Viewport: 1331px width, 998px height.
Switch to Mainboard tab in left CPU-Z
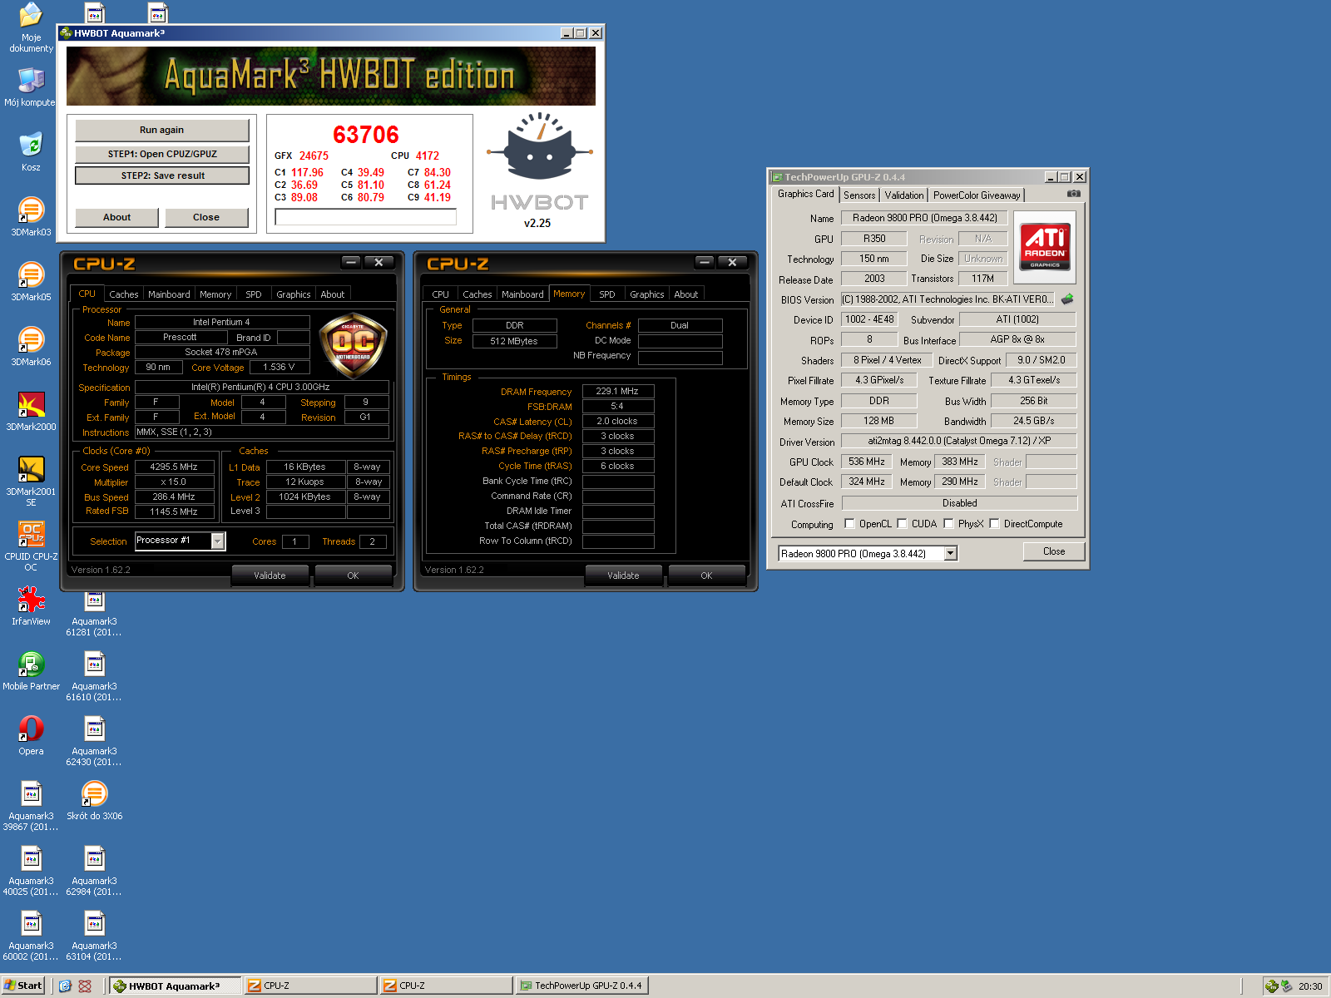[169, 294]
